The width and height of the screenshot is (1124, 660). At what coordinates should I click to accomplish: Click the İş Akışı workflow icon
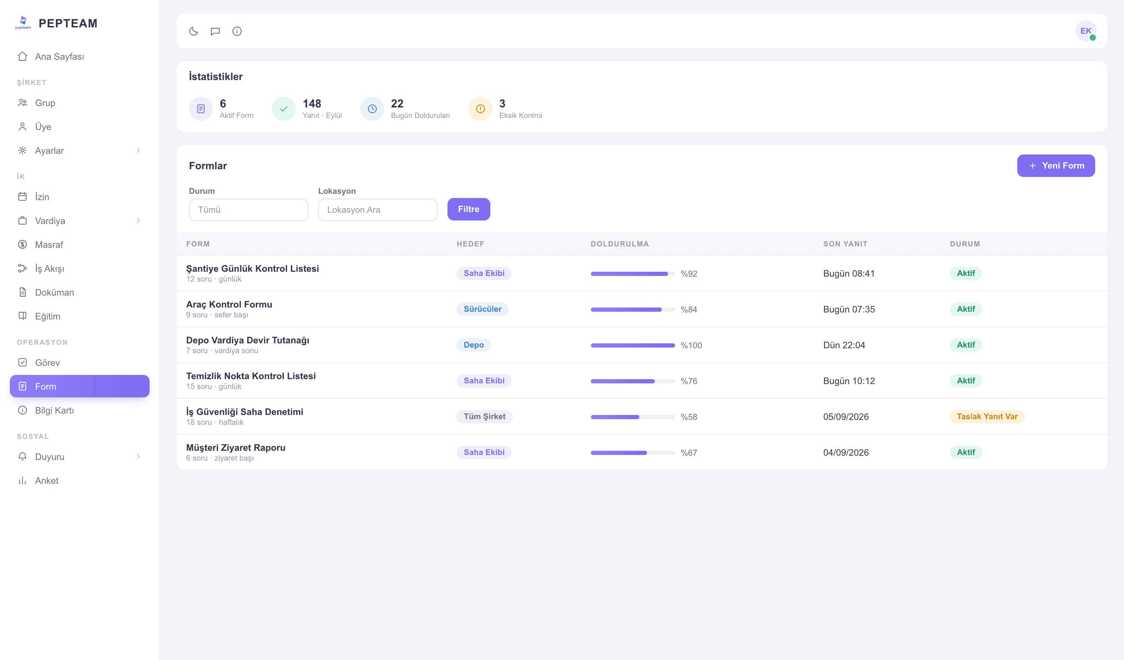(x=22, y=269)
